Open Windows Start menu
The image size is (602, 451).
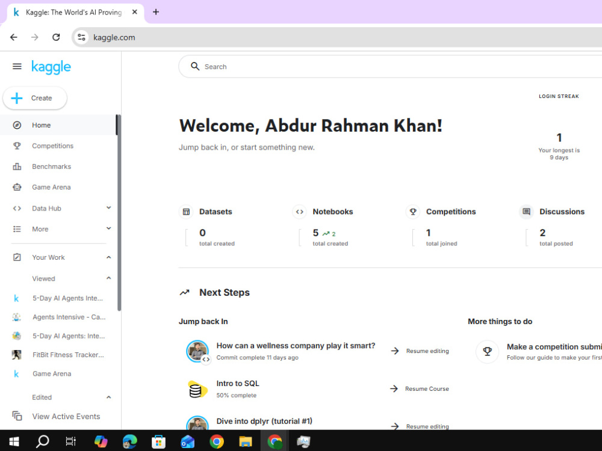tap(14, 441)
